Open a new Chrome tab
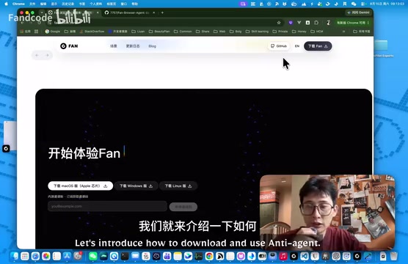The height and width of the screenshot is (264, 408). [x=162, y=12]
